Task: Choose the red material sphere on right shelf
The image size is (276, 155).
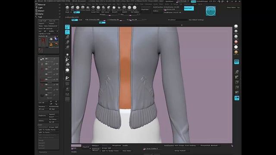Action: tap(236, 42)
